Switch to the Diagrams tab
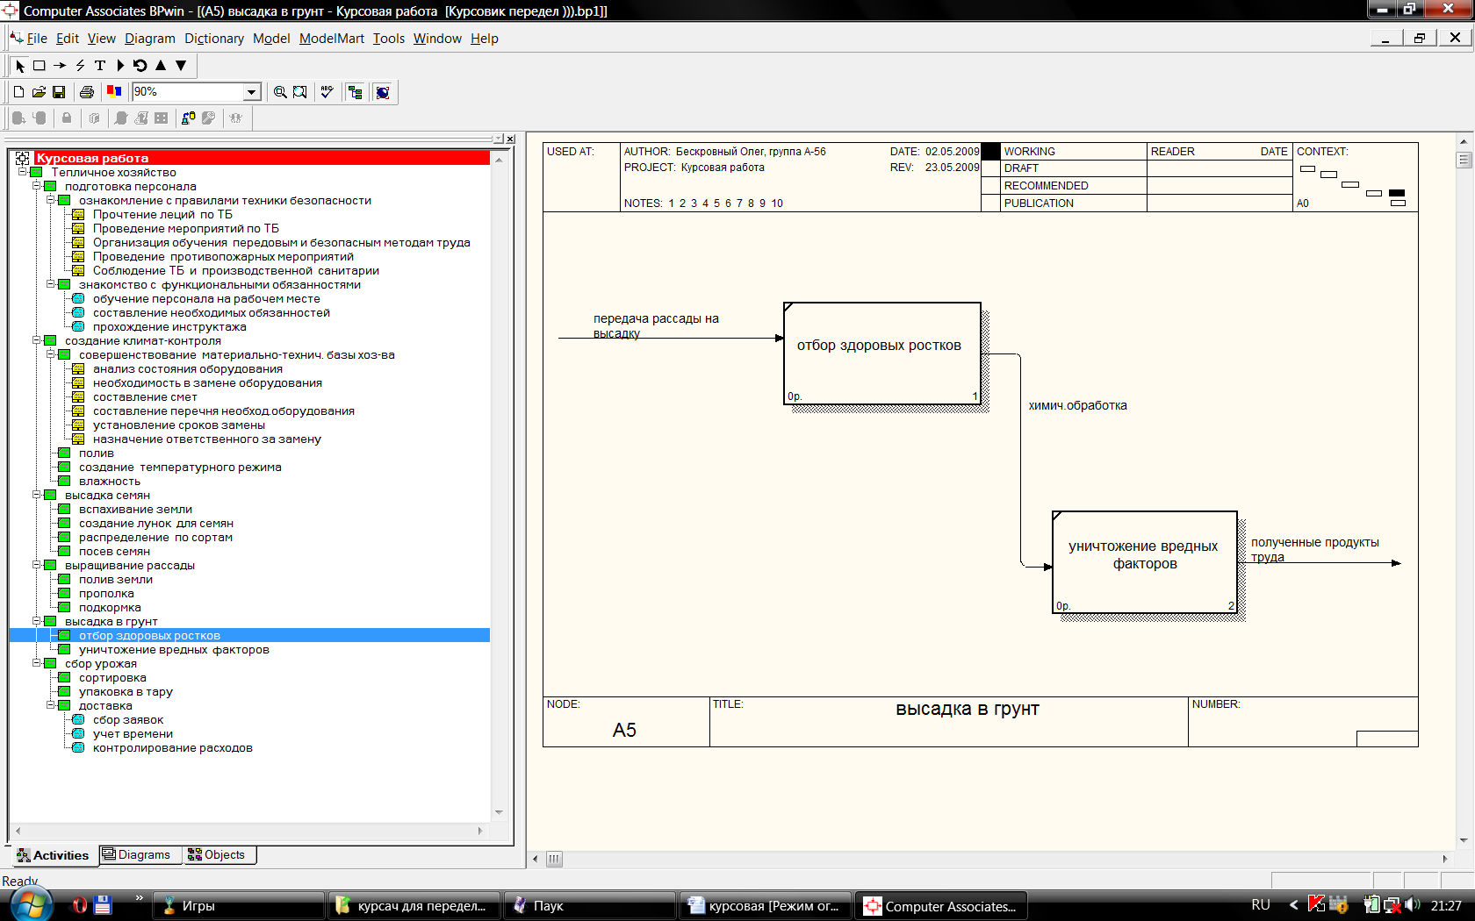1475x921 pixels. pos(137,855)
